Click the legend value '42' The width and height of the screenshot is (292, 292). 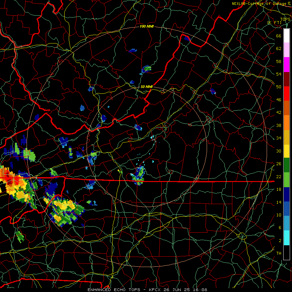(279, 113)
